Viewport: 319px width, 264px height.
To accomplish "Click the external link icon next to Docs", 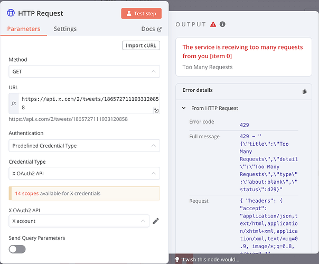I will click(159, 29).
